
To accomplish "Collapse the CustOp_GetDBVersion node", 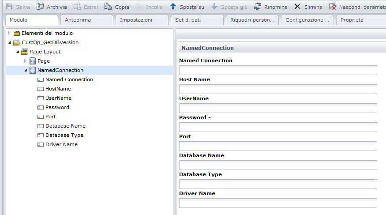I will (x=10, y=42).
